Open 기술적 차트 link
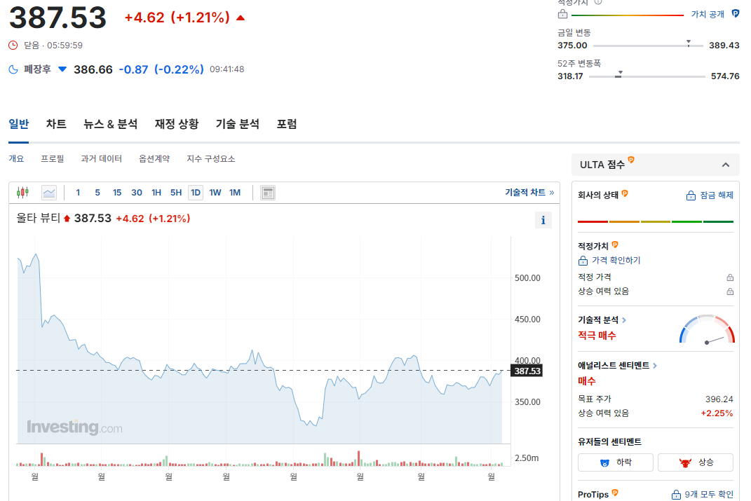The height and width of the screenshot is (501, 751). click(x=529, y=192)
